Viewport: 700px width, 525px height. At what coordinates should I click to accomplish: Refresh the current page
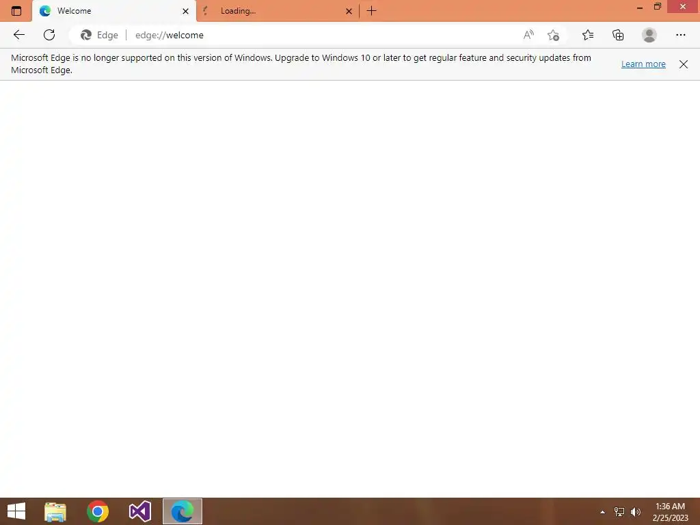(49, 35)
